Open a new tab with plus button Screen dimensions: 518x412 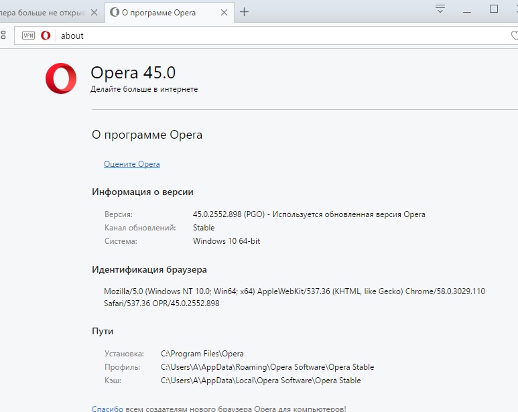pyautogui.click(x=244, y=11)
